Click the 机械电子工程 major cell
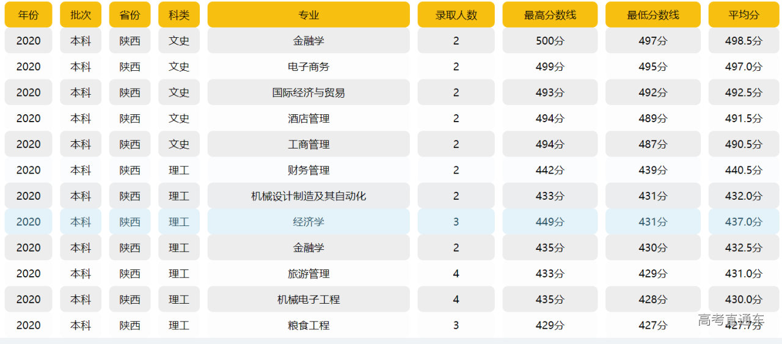This screenshot has height=344, width=782. tap(309, 299)
